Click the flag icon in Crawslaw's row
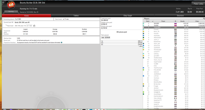205x110 pixels. [175, 102]
